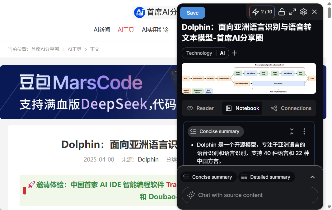Switch to the Notebook tab
Viewport: 332px width, 210px height.
point(242,108)
